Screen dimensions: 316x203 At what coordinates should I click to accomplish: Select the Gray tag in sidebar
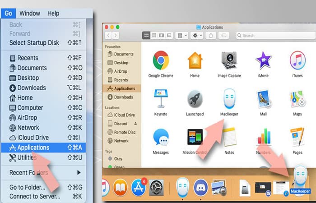click(x=121, y=159)
